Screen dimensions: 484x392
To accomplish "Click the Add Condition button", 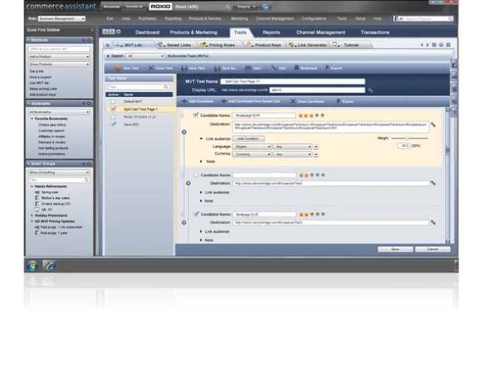I will click(x=249, y=139).
